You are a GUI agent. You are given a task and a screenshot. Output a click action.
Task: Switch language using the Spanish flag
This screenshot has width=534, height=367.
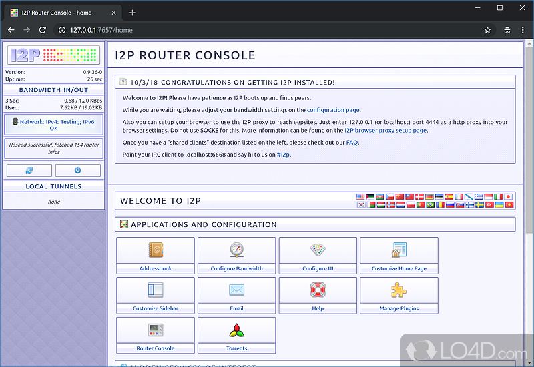(449, 196)
